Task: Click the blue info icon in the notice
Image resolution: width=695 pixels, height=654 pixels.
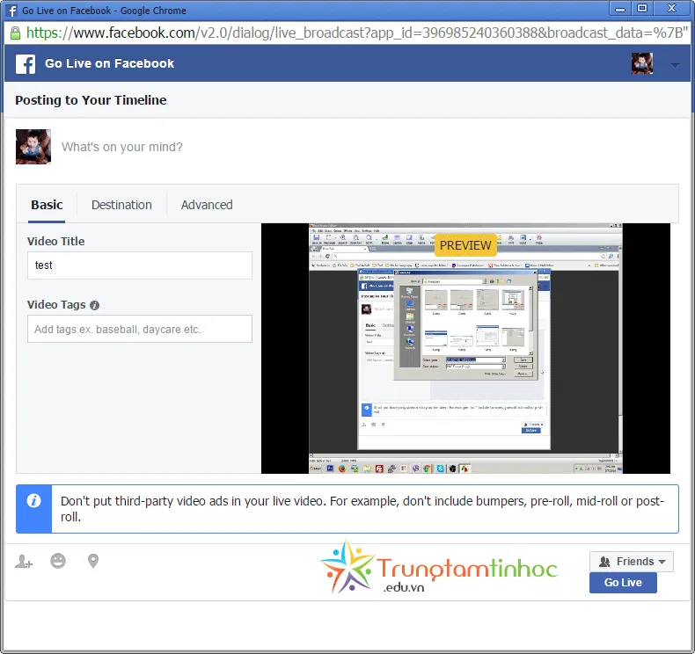Action: 33,501
